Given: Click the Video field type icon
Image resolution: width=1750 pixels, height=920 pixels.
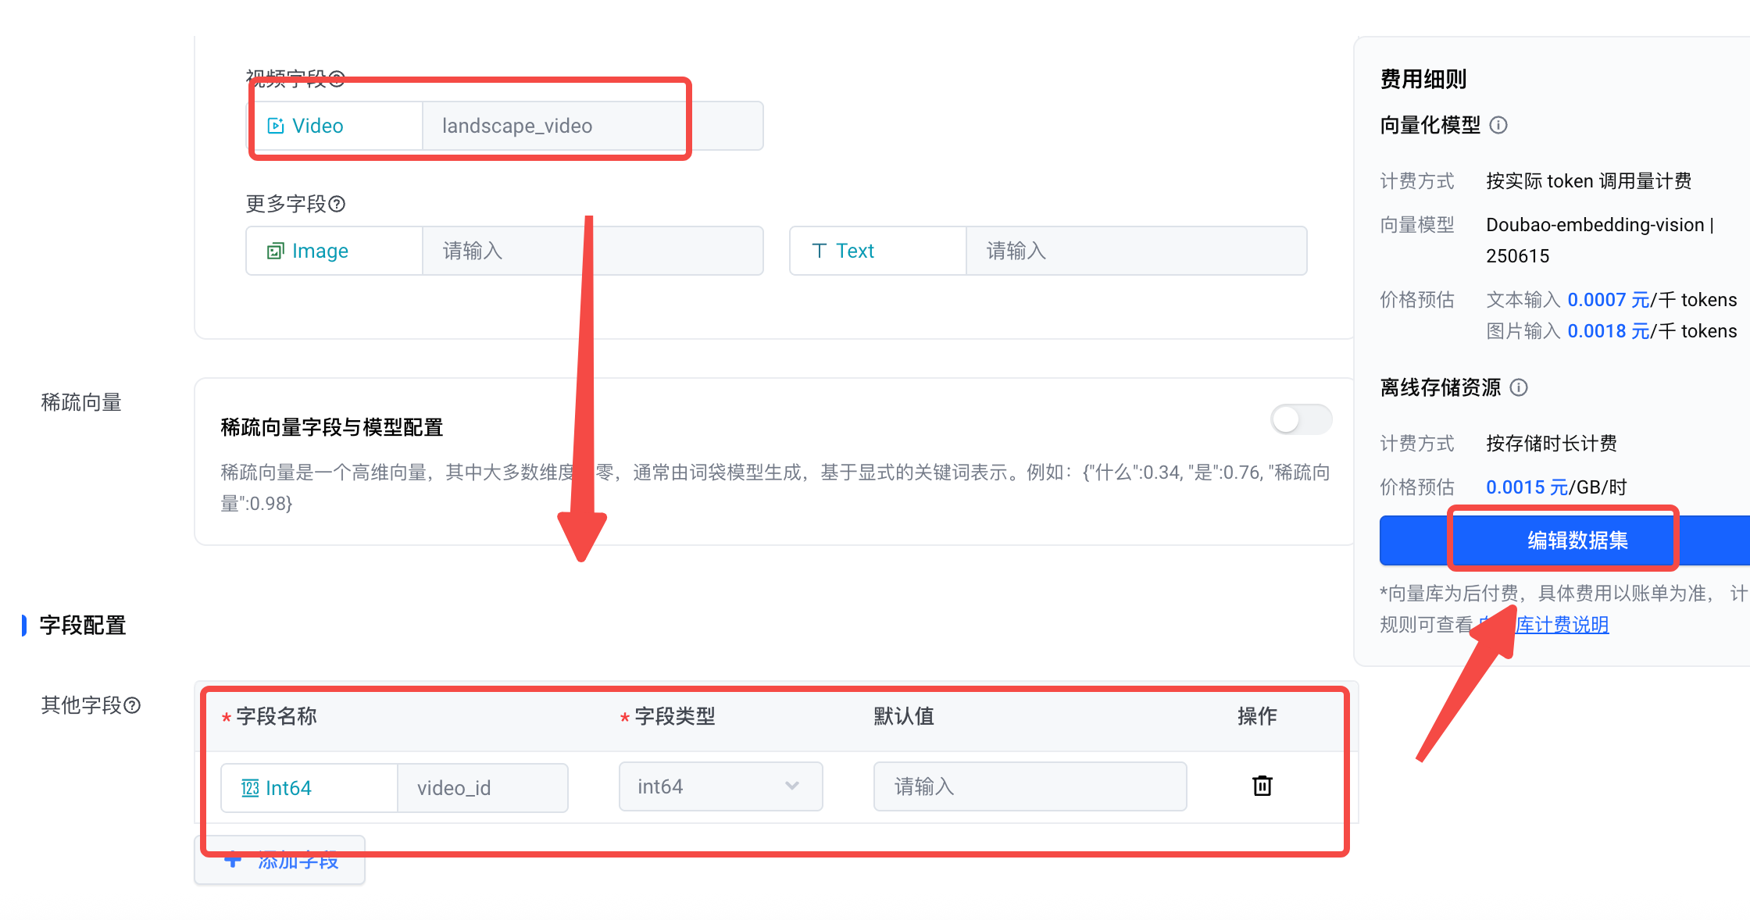Looking at the screenshot, I should (276, 126).
